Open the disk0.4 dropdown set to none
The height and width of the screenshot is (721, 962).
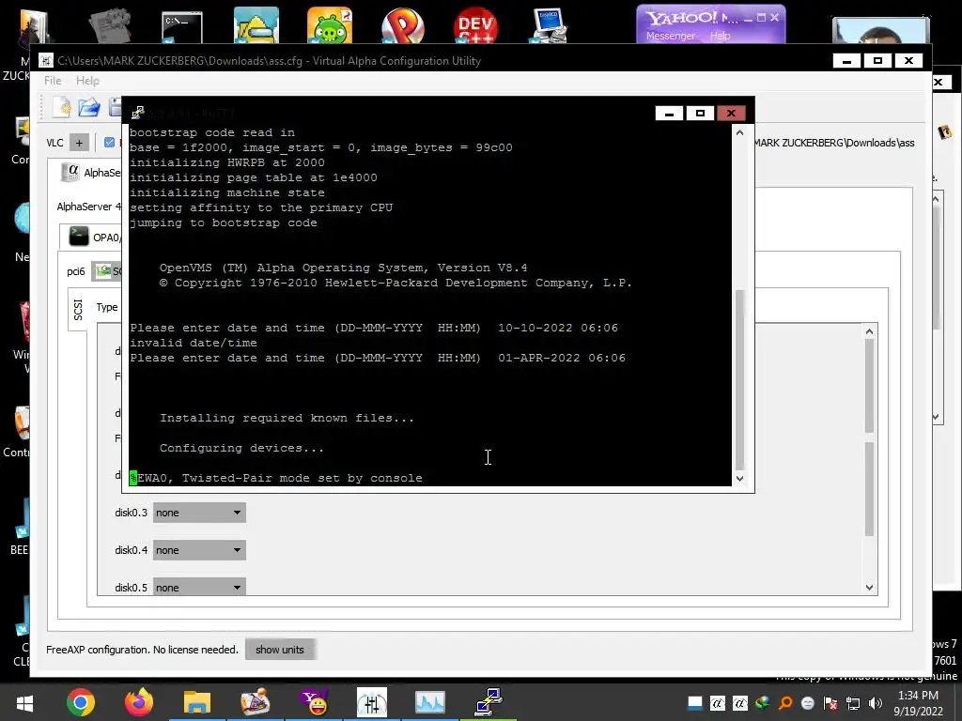(199, 550)
